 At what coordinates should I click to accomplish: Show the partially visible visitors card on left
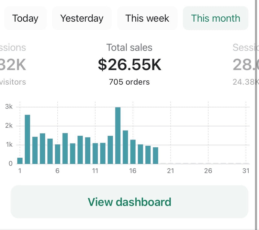(13, 65)
